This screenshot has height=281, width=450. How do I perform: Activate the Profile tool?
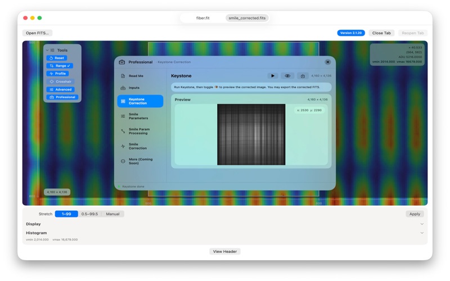click(58, 74)
